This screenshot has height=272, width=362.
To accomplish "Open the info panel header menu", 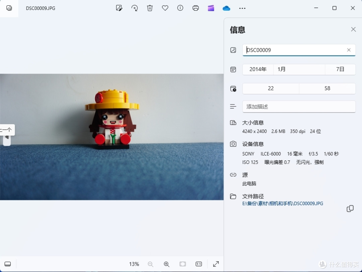I will [180, 8].
